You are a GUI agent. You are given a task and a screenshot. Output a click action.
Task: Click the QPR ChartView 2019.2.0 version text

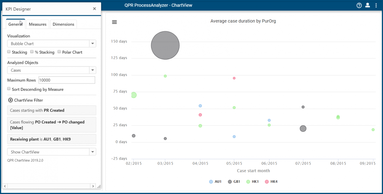[25, 161]
